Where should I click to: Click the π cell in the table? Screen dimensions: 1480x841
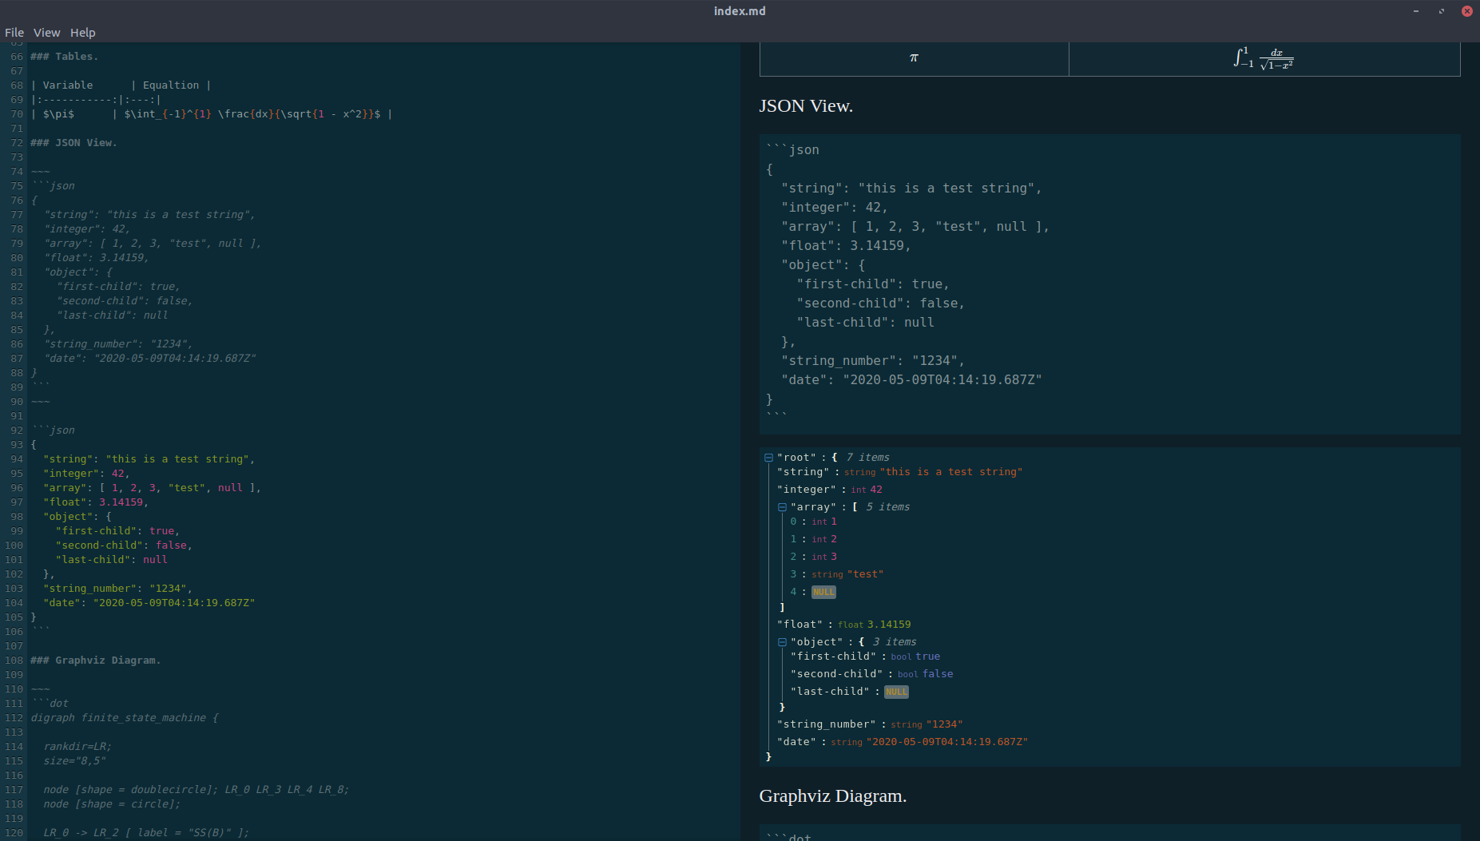pos(914,58)
